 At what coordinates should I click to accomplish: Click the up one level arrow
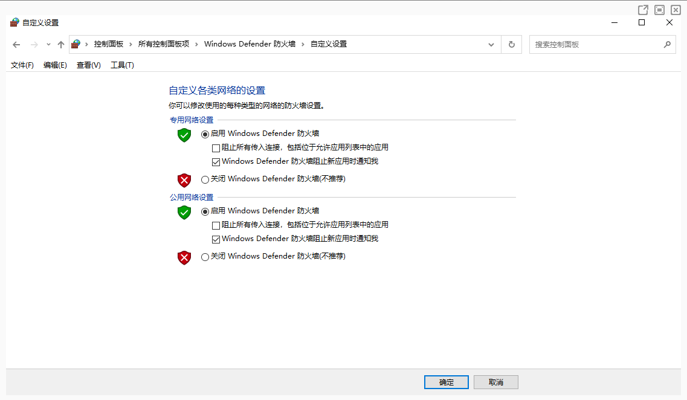(x=61, y=44)
